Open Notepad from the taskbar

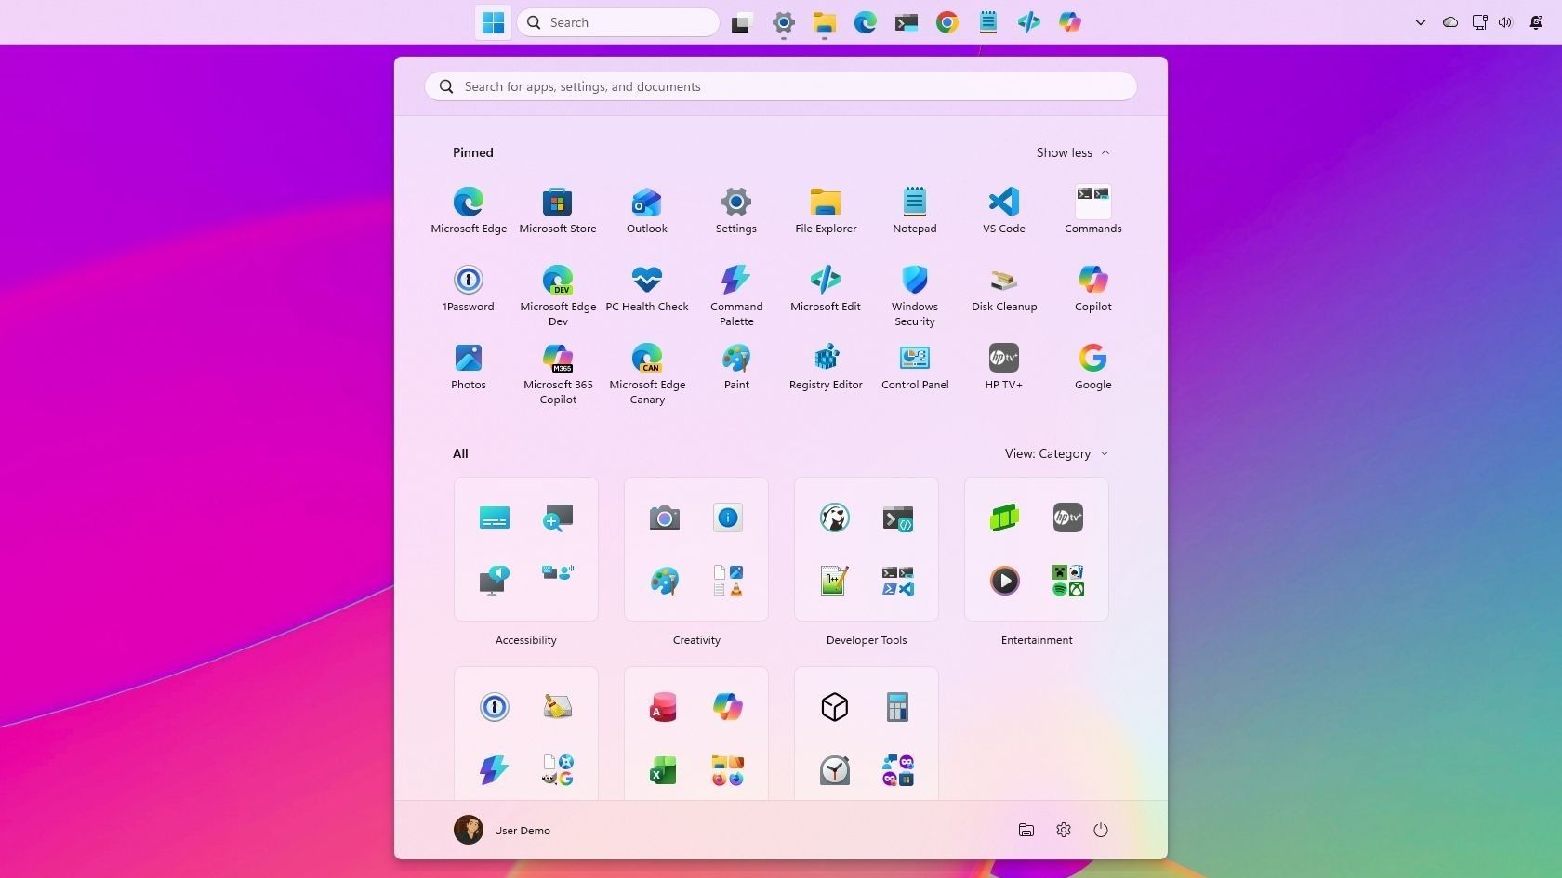988,22
